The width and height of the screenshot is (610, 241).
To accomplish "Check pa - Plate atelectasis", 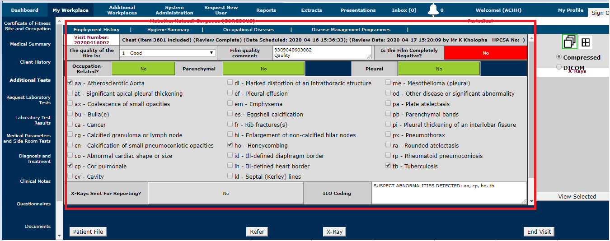I will pyautogui.click(x=388, y=104).
